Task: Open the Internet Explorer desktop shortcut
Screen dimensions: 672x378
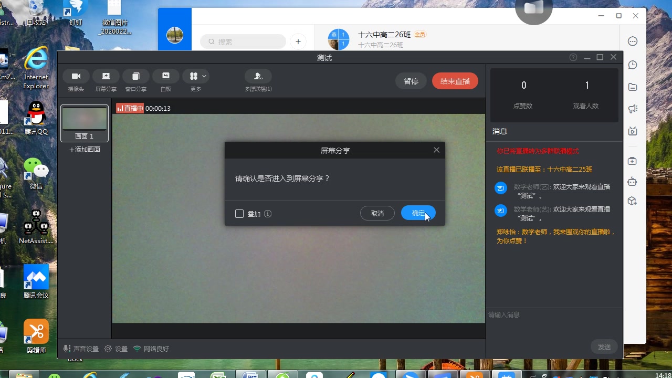Action: [x=36, y=68]
